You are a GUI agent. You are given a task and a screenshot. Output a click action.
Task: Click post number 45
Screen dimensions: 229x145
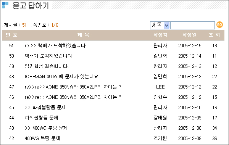(x=11, y=108)
